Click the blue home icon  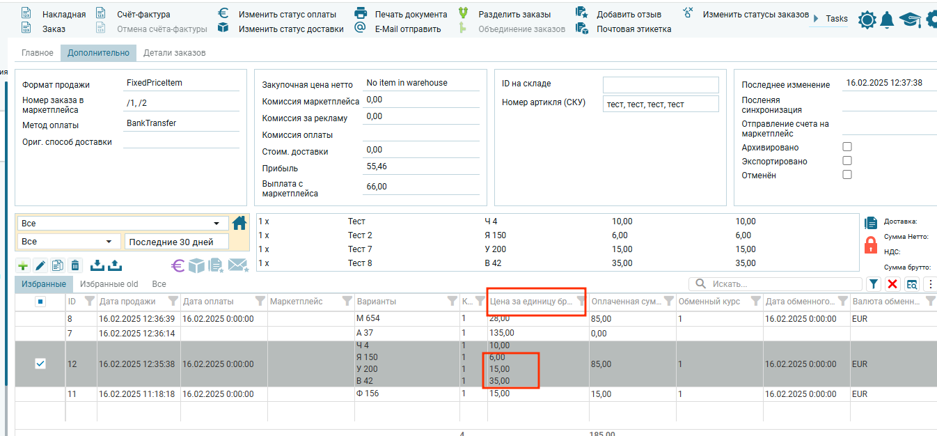pos(239,223)
